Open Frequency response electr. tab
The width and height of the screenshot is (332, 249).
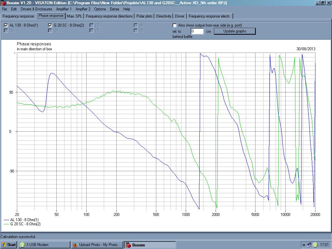tap(210, 16)
